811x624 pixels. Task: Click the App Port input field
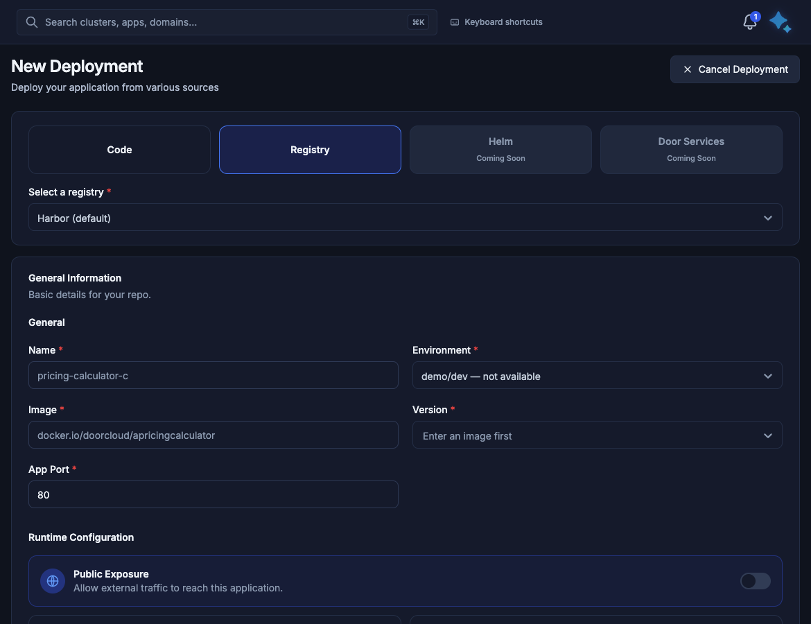click(213, 494)
